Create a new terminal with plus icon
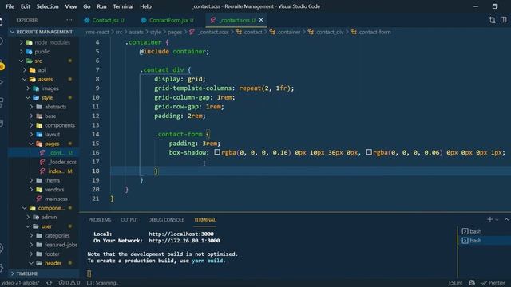Screen dimensions: 511x287 point(489,220)
